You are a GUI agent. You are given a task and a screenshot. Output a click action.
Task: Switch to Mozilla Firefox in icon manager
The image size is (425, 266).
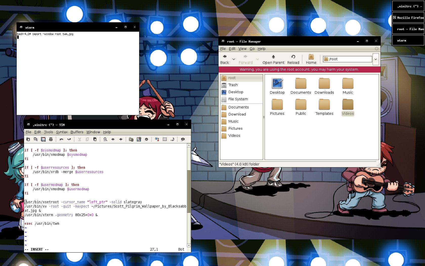tap(408, 18)
